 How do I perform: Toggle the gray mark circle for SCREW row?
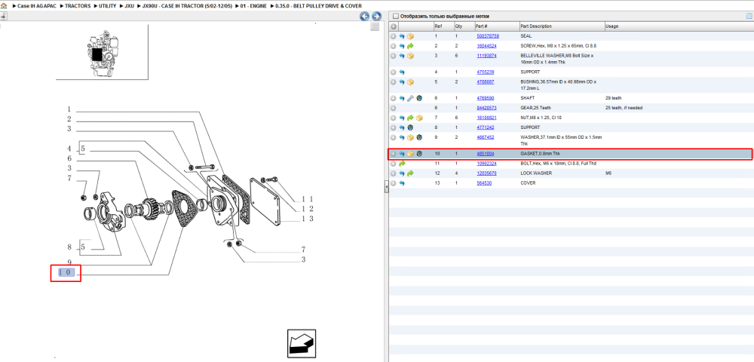pos(394,46)
